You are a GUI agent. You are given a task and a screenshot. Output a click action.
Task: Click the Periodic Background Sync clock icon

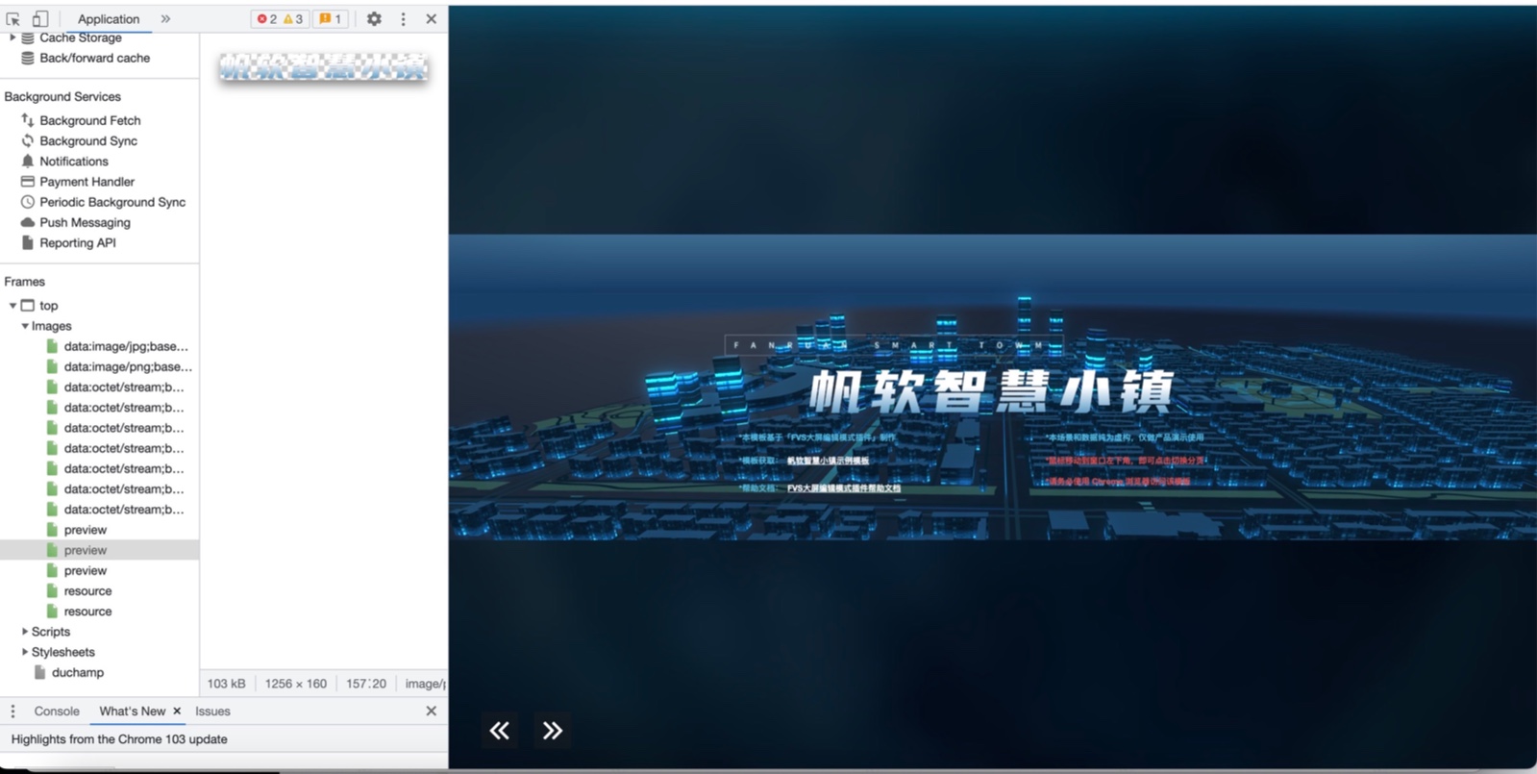coord(27,202)
